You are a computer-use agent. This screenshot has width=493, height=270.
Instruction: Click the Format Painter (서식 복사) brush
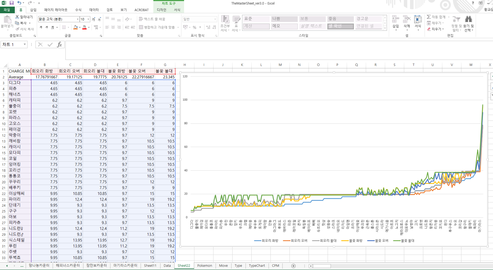click(17, 29)
